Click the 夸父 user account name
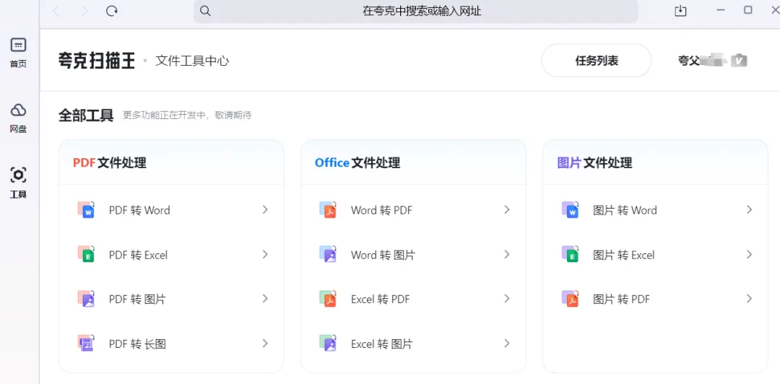Image resolution: width=780 pixels, height=384 pixels. tap(690, 61)
